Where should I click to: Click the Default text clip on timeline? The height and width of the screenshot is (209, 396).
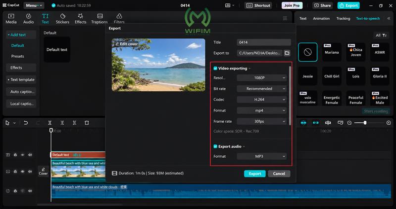[x=78, y=155]
